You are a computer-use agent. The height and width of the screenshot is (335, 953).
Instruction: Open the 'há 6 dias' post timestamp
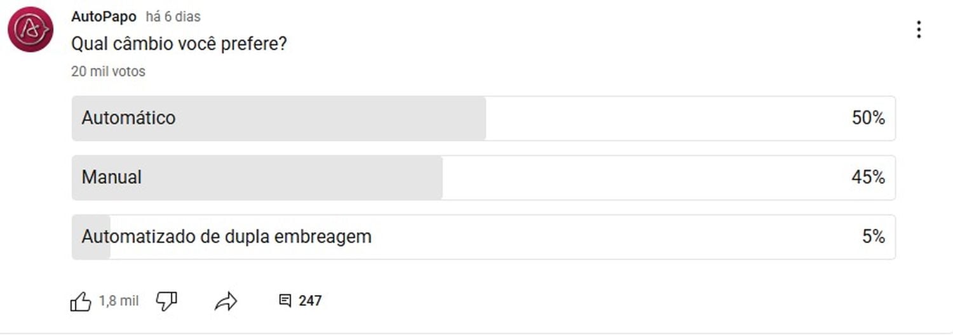coord(173,16)
